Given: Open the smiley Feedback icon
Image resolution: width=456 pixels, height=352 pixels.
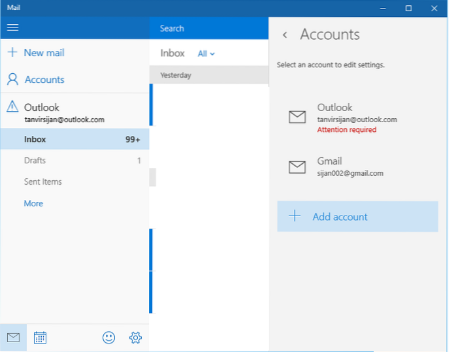Looking at the screenshot, I should [108, 338].
